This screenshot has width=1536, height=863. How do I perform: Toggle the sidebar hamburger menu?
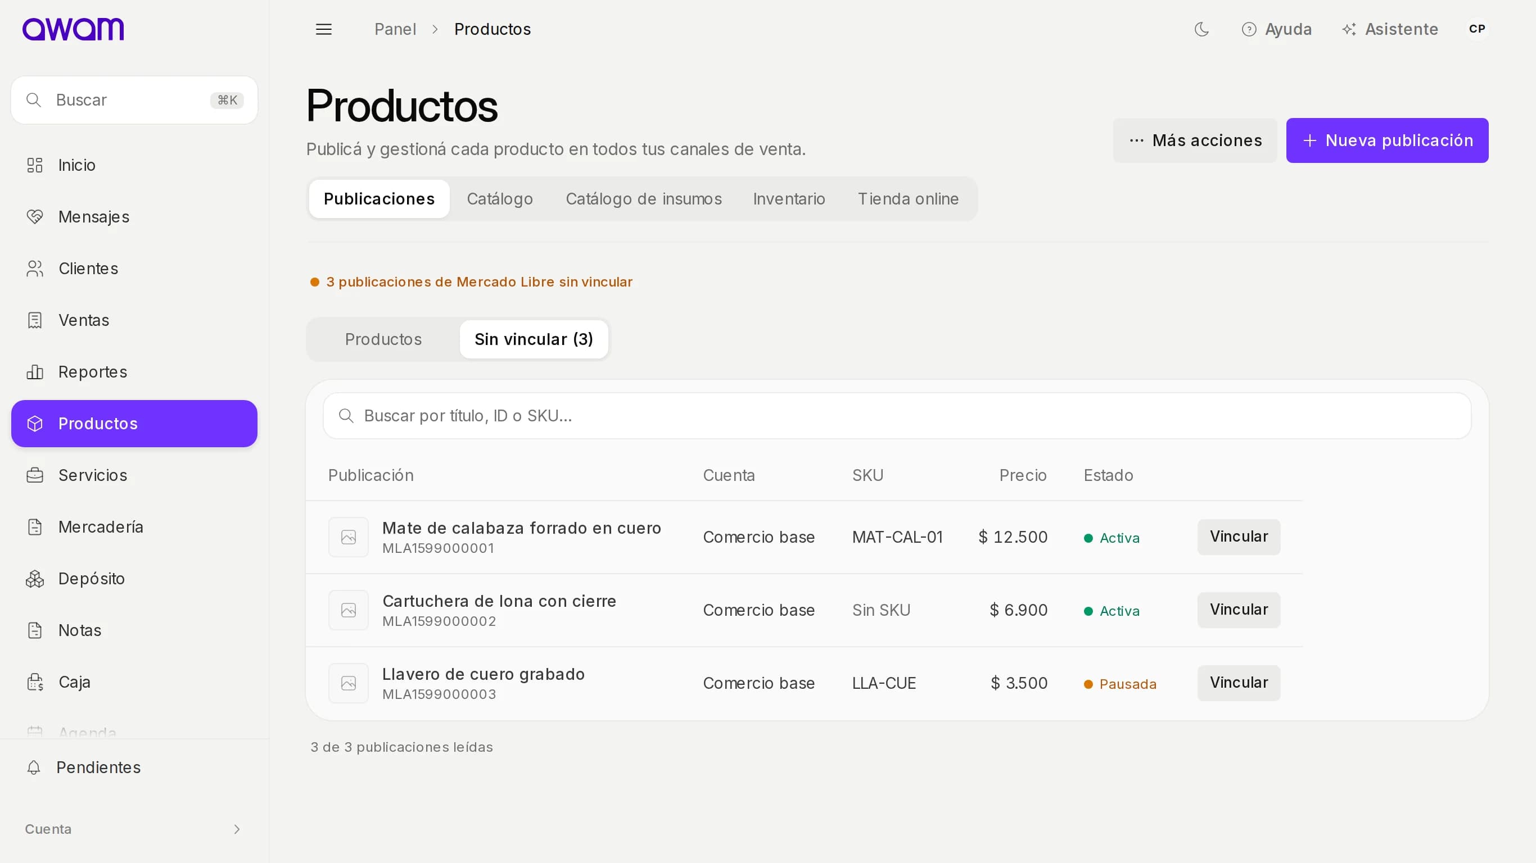pyautogui.click(x=324, y=29)
